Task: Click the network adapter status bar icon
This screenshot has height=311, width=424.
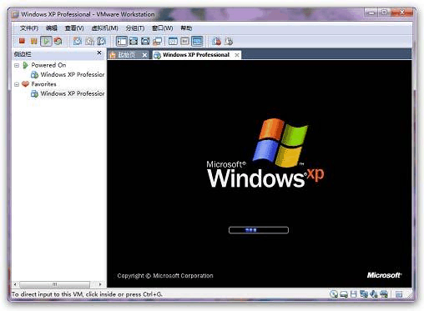Action: click(364, 294)
